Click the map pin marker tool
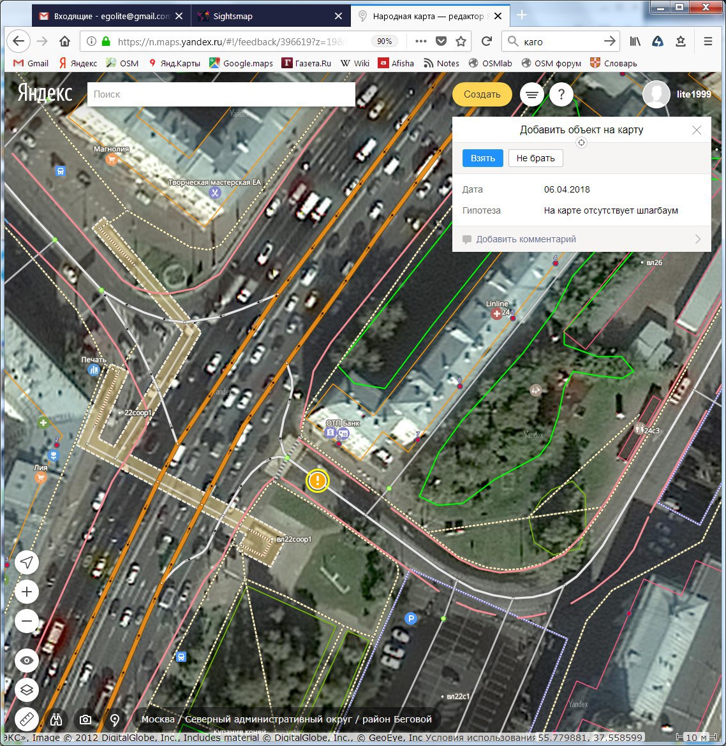 pos(115,719)
